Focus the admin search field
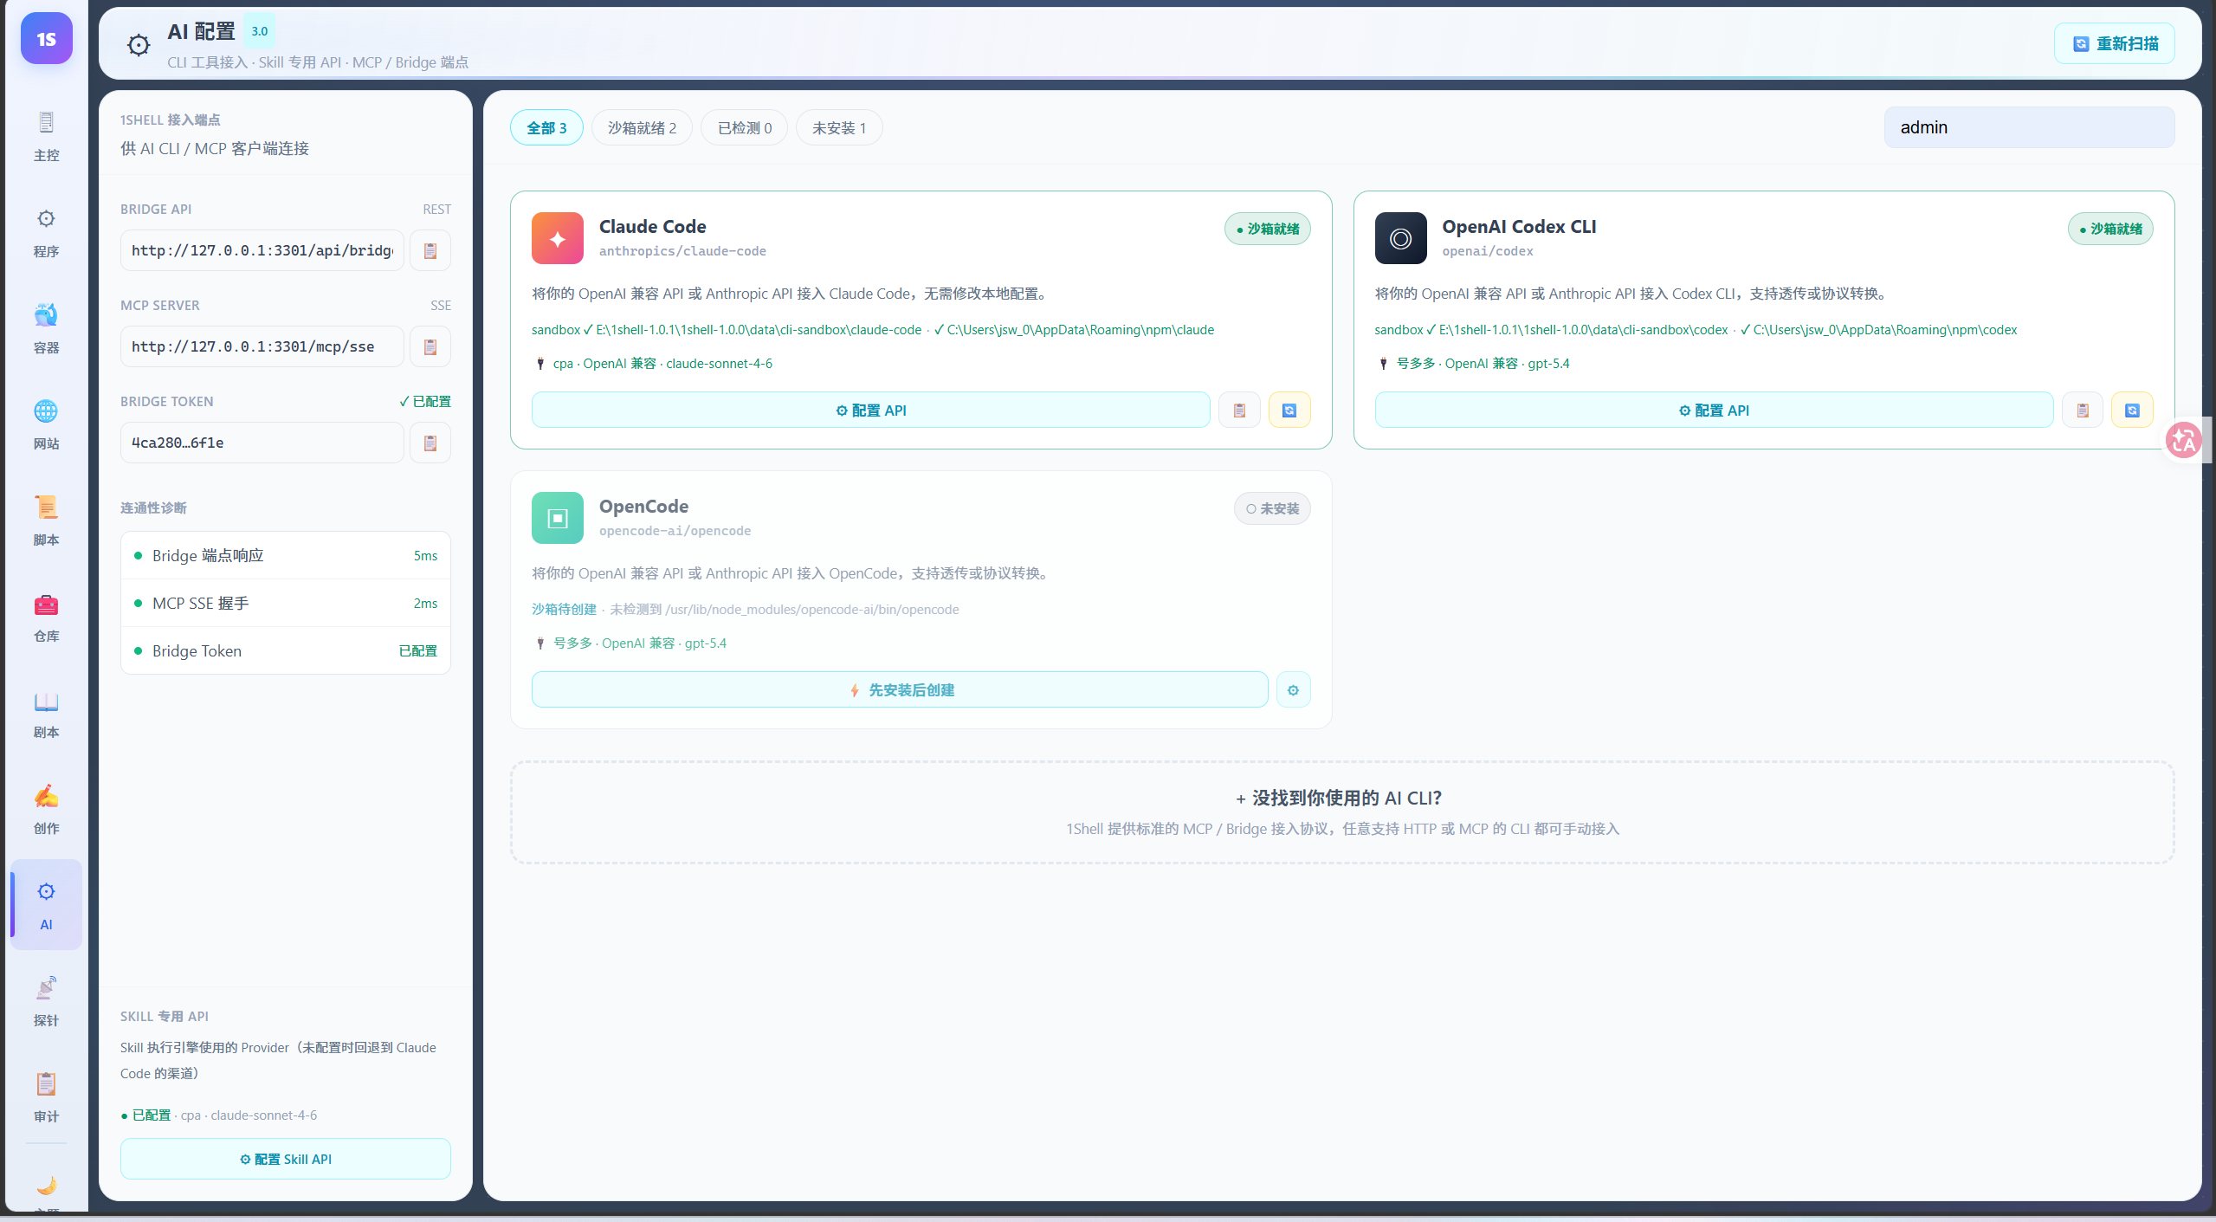2216x1222 pixels. [x=2028, y=127]
